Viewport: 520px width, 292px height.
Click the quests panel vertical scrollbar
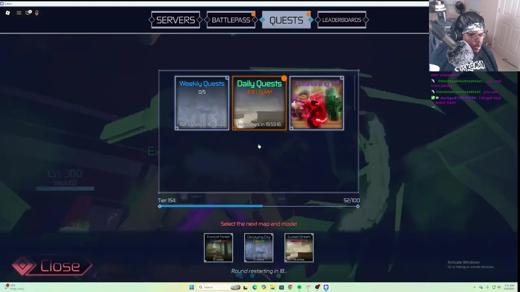pos(355,93)
